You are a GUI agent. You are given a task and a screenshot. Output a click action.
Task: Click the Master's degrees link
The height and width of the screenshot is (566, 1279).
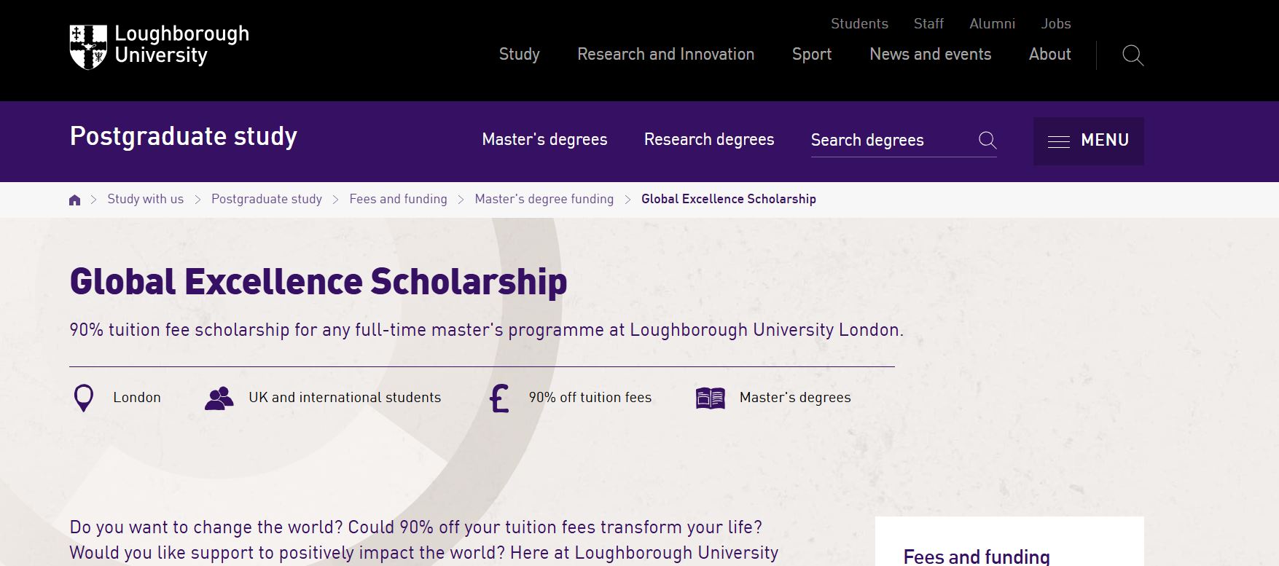pos(544,140)
